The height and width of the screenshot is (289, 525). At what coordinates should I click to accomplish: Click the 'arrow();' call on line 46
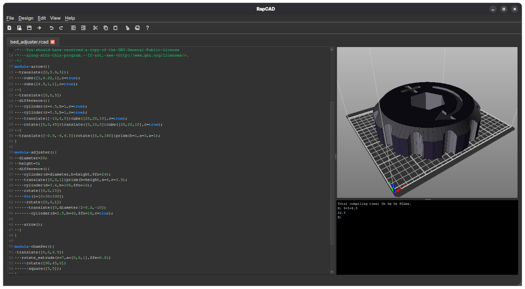pyautogui.click(x=33, y=224)
